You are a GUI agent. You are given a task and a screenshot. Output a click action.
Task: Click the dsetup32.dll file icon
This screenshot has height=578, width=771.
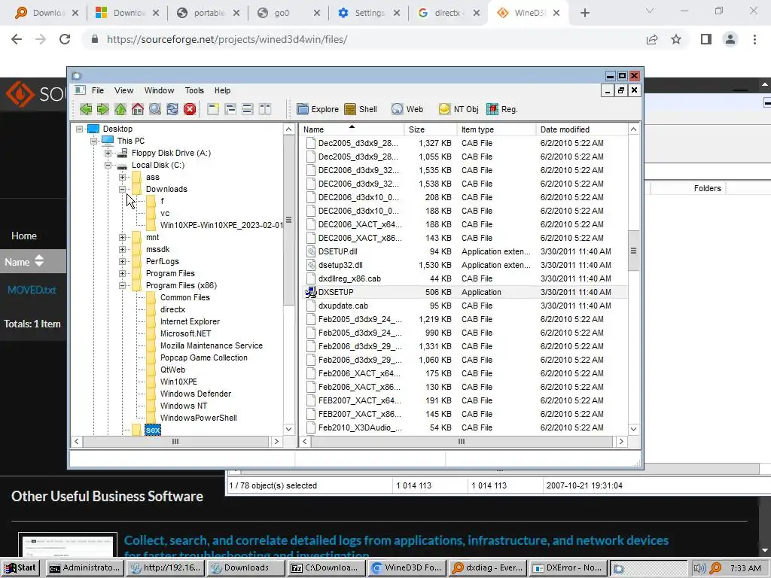(x=311, y=265)
